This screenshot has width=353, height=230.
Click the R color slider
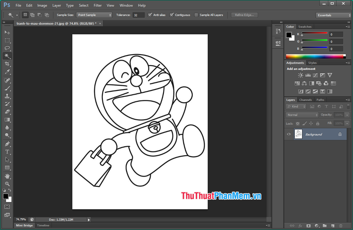click(x=314, y=33)
